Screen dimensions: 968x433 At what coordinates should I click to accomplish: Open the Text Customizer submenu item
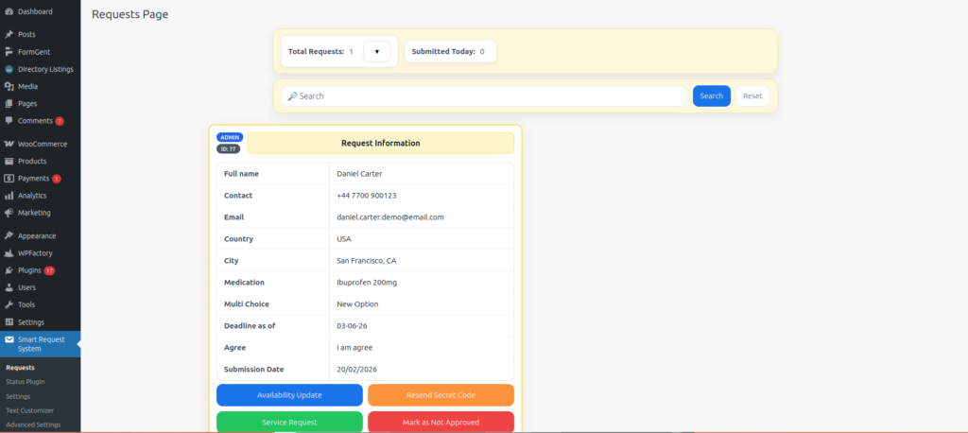click(29, 410)
